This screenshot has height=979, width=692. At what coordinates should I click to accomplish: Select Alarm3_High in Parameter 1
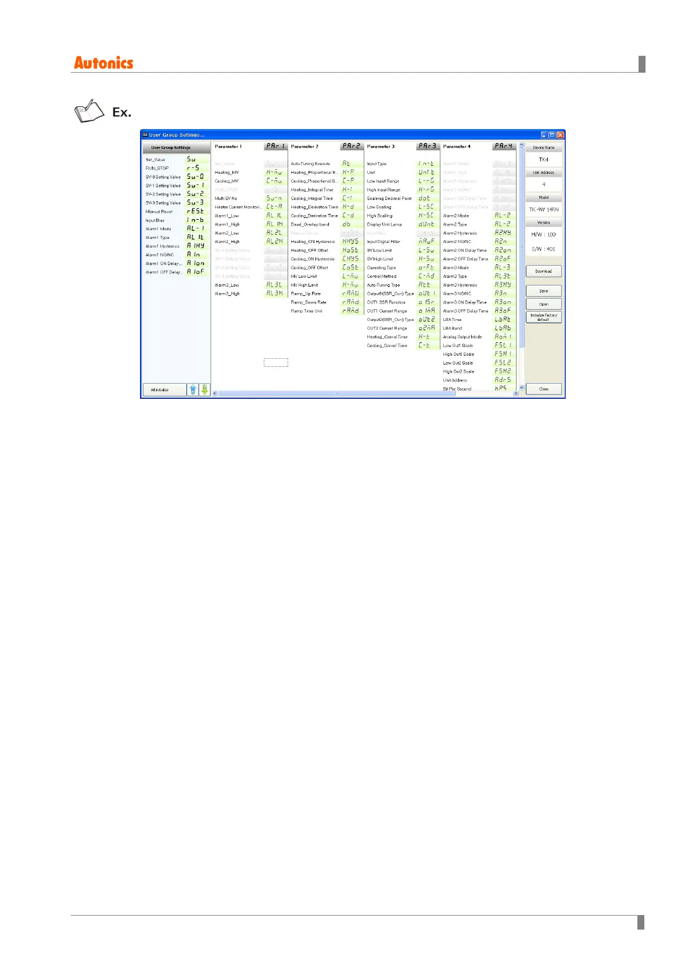click(x=250, y=294)
